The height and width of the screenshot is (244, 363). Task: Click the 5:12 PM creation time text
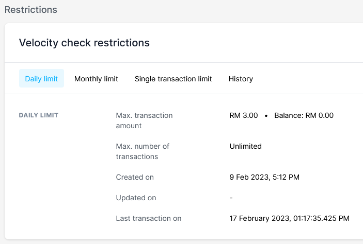pyautogui.click(x=288, y=177)
